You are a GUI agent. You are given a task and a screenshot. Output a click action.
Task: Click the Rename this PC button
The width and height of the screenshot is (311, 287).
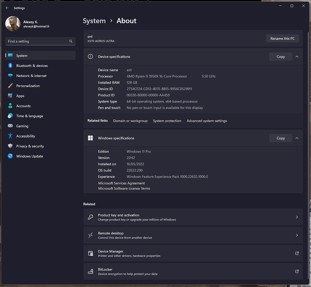[x=282, y=38]
